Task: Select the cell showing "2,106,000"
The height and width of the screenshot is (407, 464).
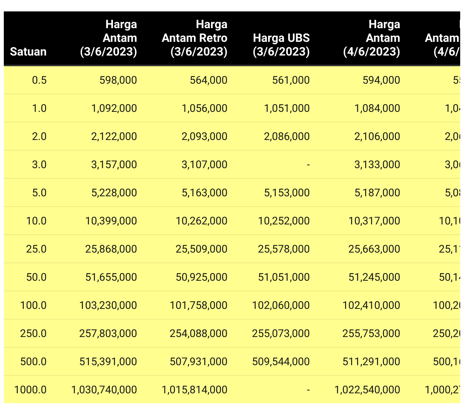Action: [x=377, y=136]
